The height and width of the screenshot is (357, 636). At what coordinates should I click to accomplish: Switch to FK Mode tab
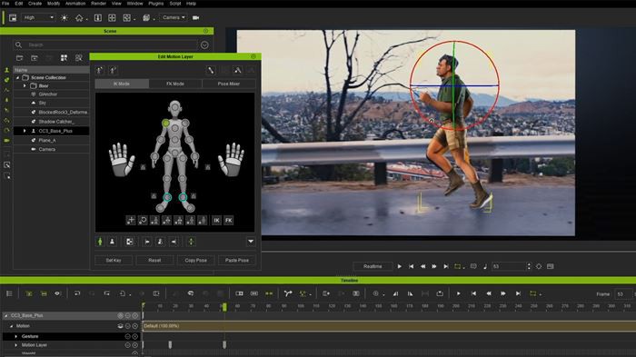[175, 84]
